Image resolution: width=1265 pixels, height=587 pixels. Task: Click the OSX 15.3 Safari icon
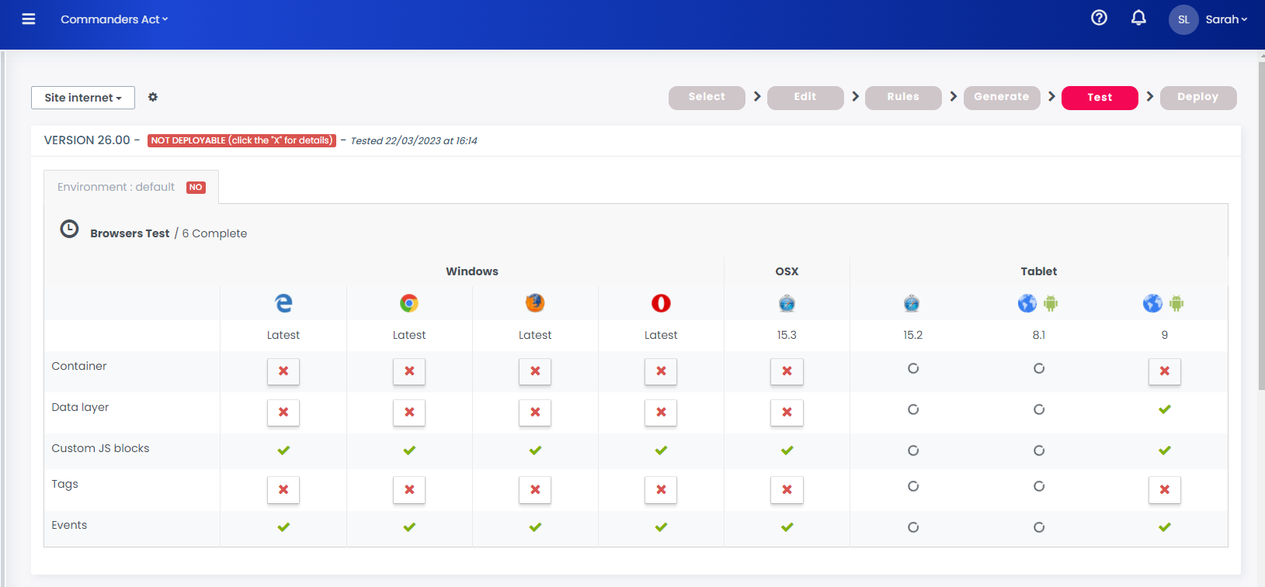(787, 303)
